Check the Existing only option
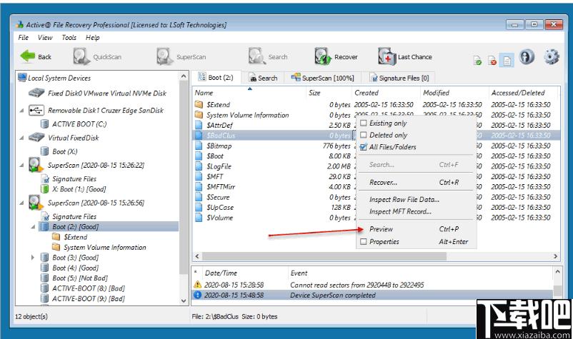 click(x=363, y=123)
